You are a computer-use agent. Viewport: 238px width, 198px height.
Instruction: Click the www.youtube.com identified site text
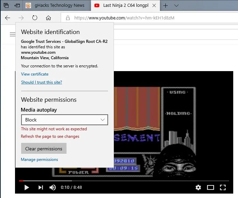tap(38, 52)
